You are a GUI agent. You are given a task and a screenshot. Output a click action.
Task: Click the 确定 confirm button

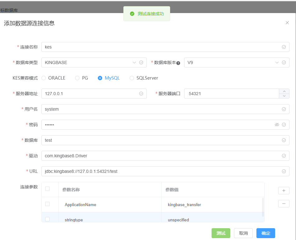click(x=265, y=233)
